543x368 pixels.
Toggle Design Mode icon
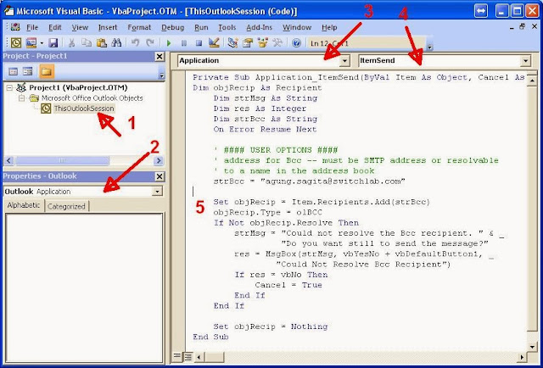pyautogui.click(x=214, y=42)
